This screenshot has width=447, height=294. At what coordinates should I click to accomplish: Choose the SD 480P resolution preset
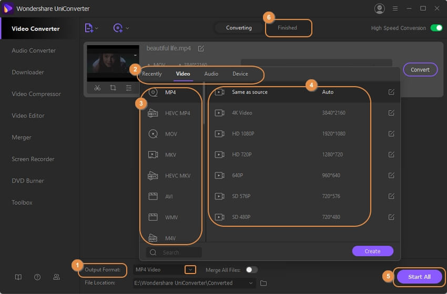(303, 217)
